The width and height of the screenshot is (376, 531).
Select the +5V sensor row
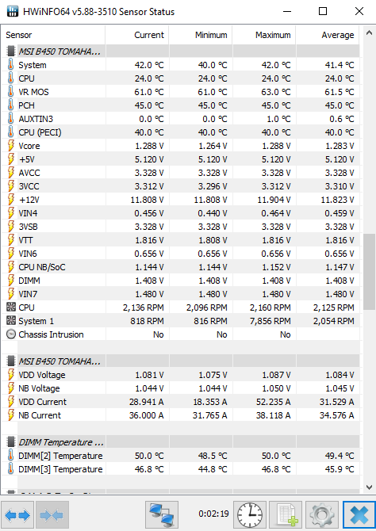point(180,159)
